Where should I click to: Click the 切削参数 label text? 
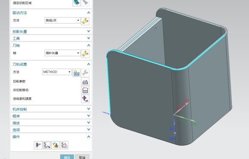(x=19, y=81)
